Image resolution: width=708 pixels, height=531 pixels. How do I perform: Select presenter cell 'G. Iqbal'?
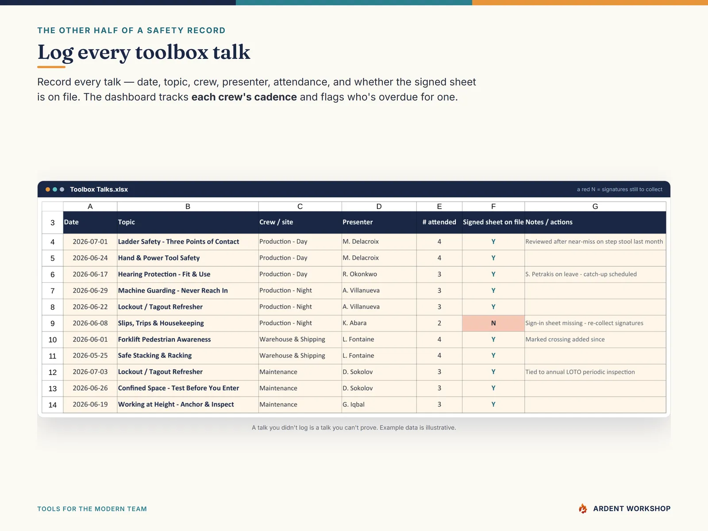coord(379,404)
